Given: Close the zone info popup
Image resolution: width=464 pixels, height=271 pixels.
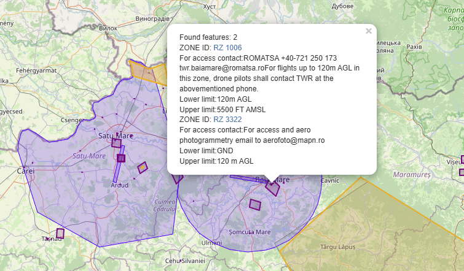Looking at the screenshot, I should (x=368, y=31).
